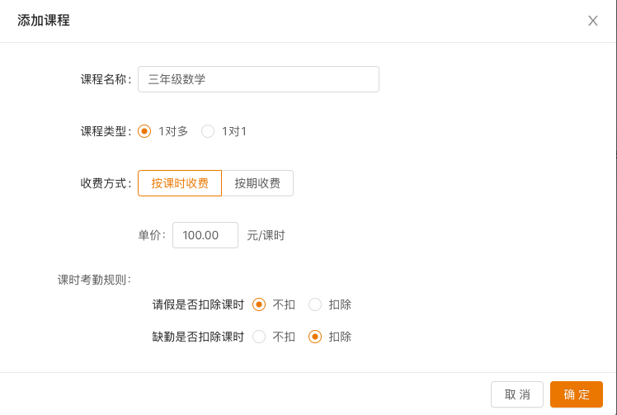Choose 扣除 for 缺勤是否扣除课时
The height and width of the screenshot is (415, 617).
coord(315,337)
